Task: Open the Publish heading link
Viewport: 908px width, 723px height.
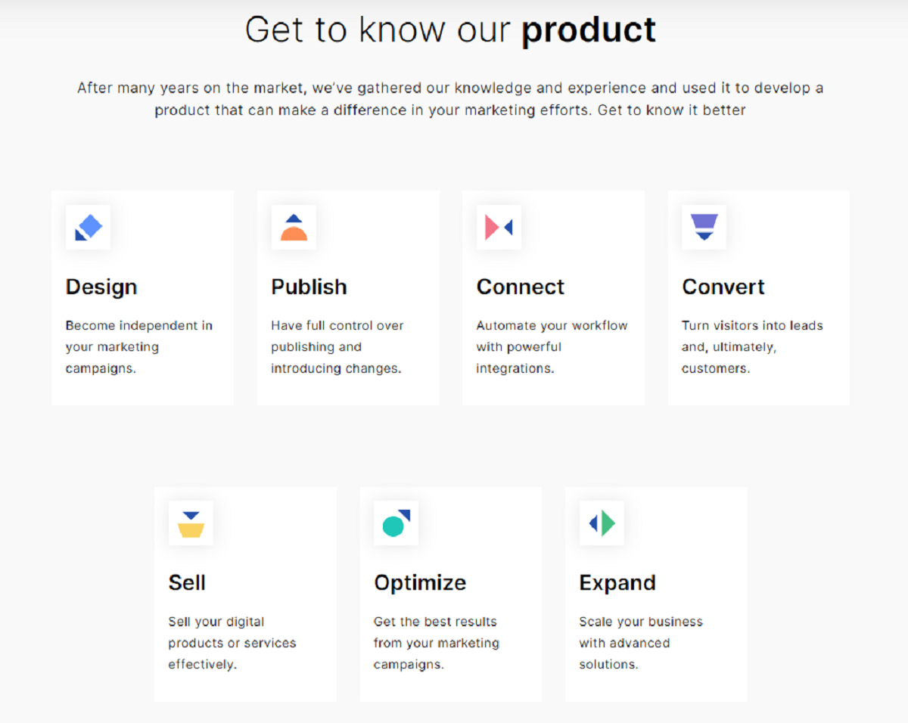Action: point(309,287)
